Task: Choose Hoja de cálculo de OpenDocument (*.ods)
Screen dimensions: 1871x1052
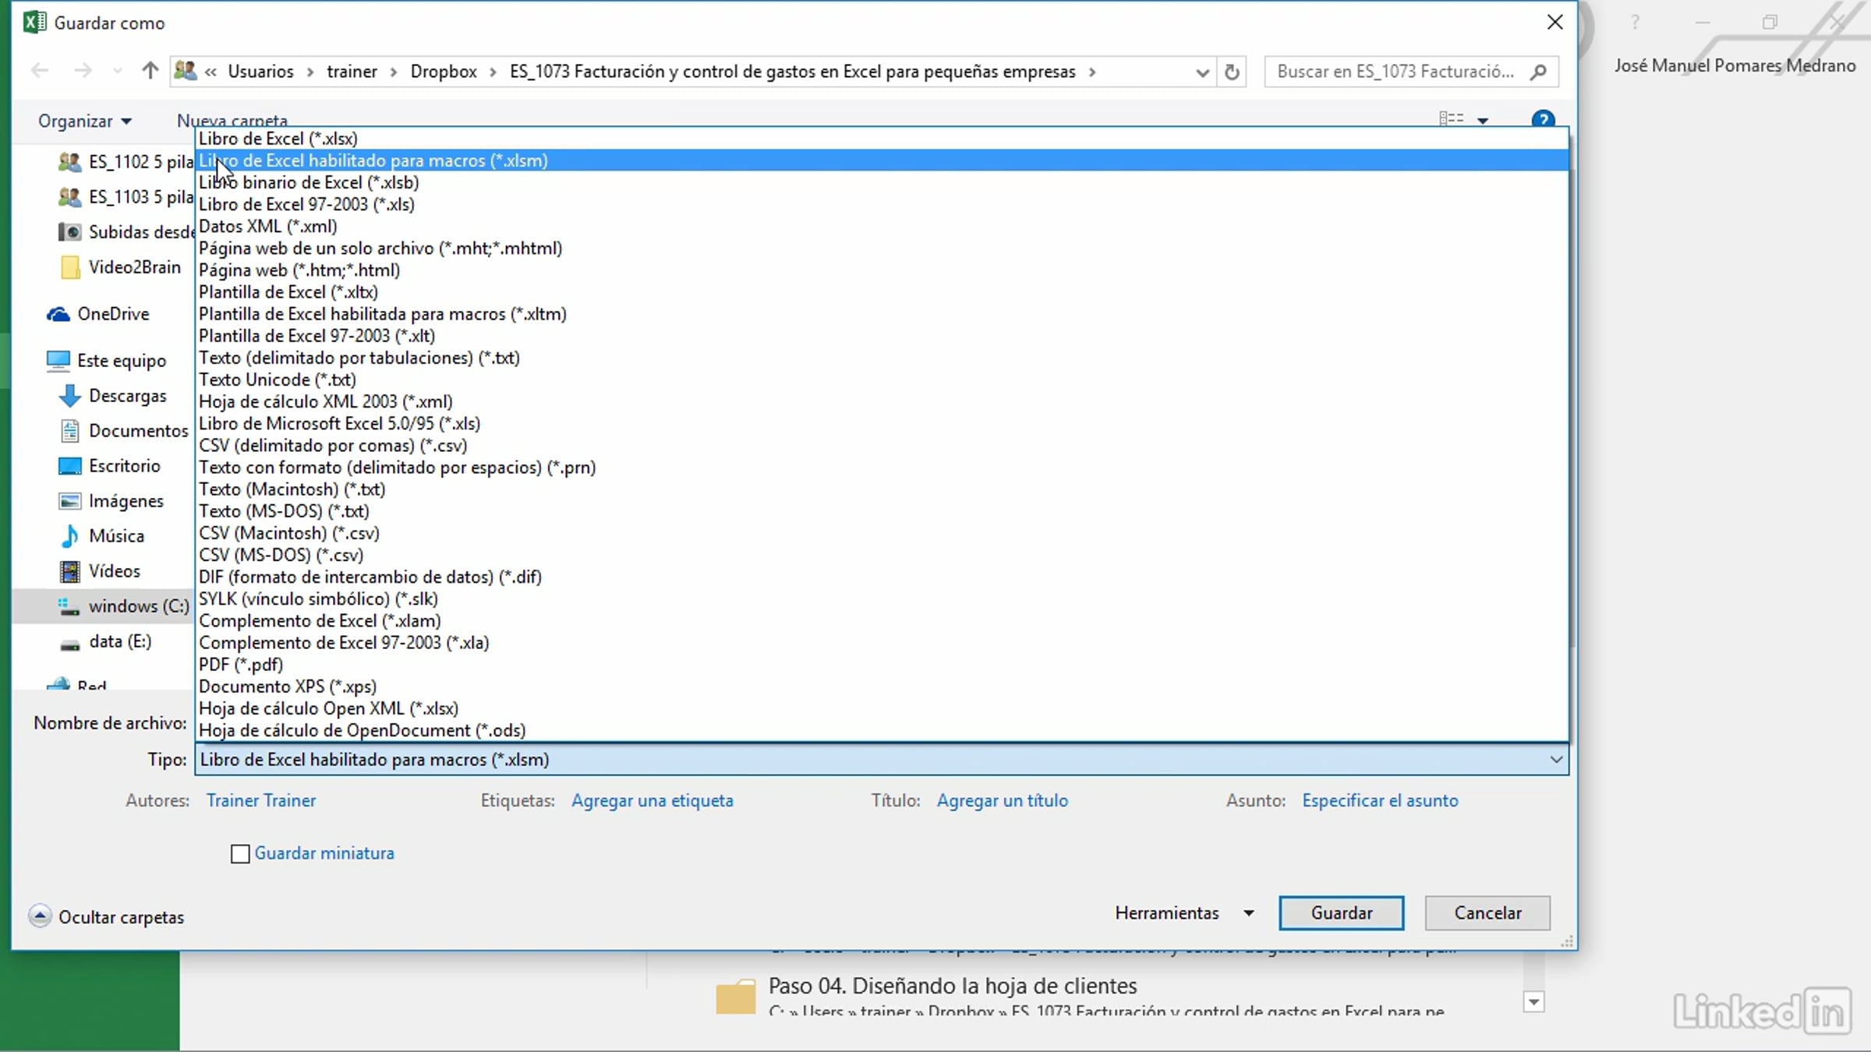Action: click(882, 730)
